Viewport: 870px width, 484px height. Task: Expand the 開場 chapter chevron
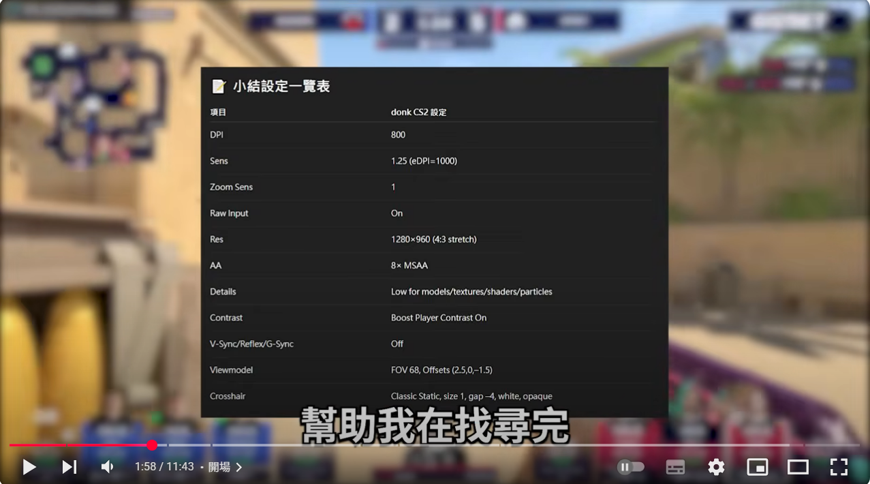click(239, 468)
